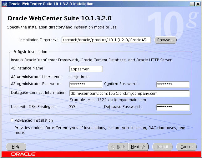202x158 pixels.
Task: Click the 'AS Administrator Password :' label
Action: coord(36,84)
